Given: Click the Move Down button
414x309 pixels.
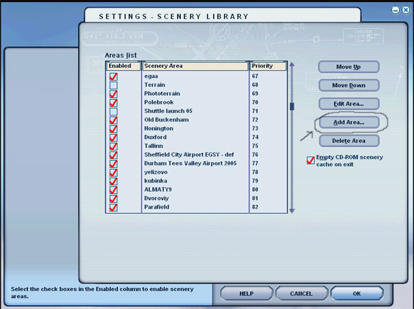Looking at the screenshot, I should tap(349, 85).
